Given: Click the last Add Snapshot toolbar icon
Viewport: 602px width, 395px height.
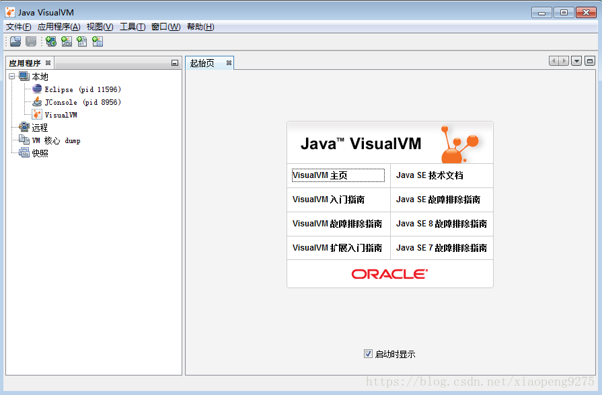Looking at the screenshot, I should [x=98, y=42].
